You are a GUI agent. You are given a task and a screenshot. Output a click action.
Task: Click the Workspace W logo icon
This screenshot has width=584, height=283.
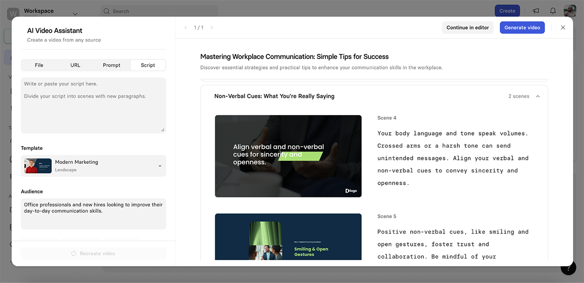point(12,13)
